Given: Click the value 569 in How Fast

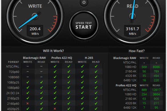Looking at the screenshot, I should point(144,67).
